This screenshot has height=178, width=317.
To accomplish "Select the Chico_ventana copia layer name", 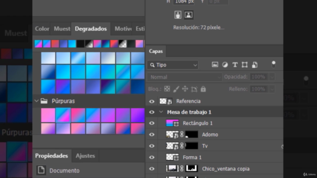I will [226, 169].
